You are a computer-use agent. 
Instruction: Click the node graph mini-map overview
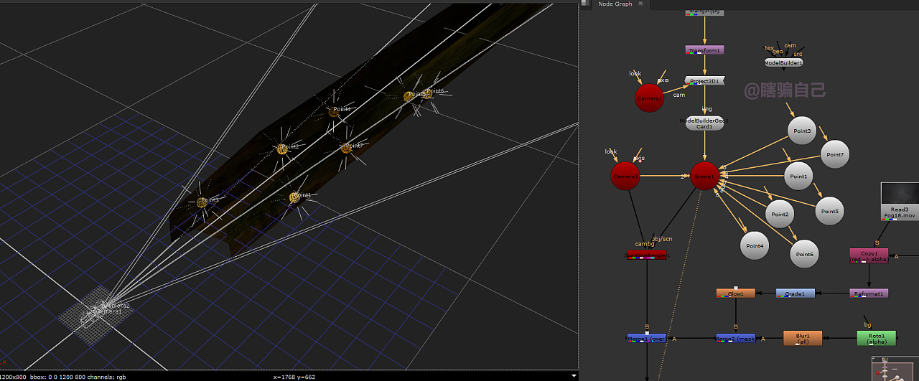(895, 369)
